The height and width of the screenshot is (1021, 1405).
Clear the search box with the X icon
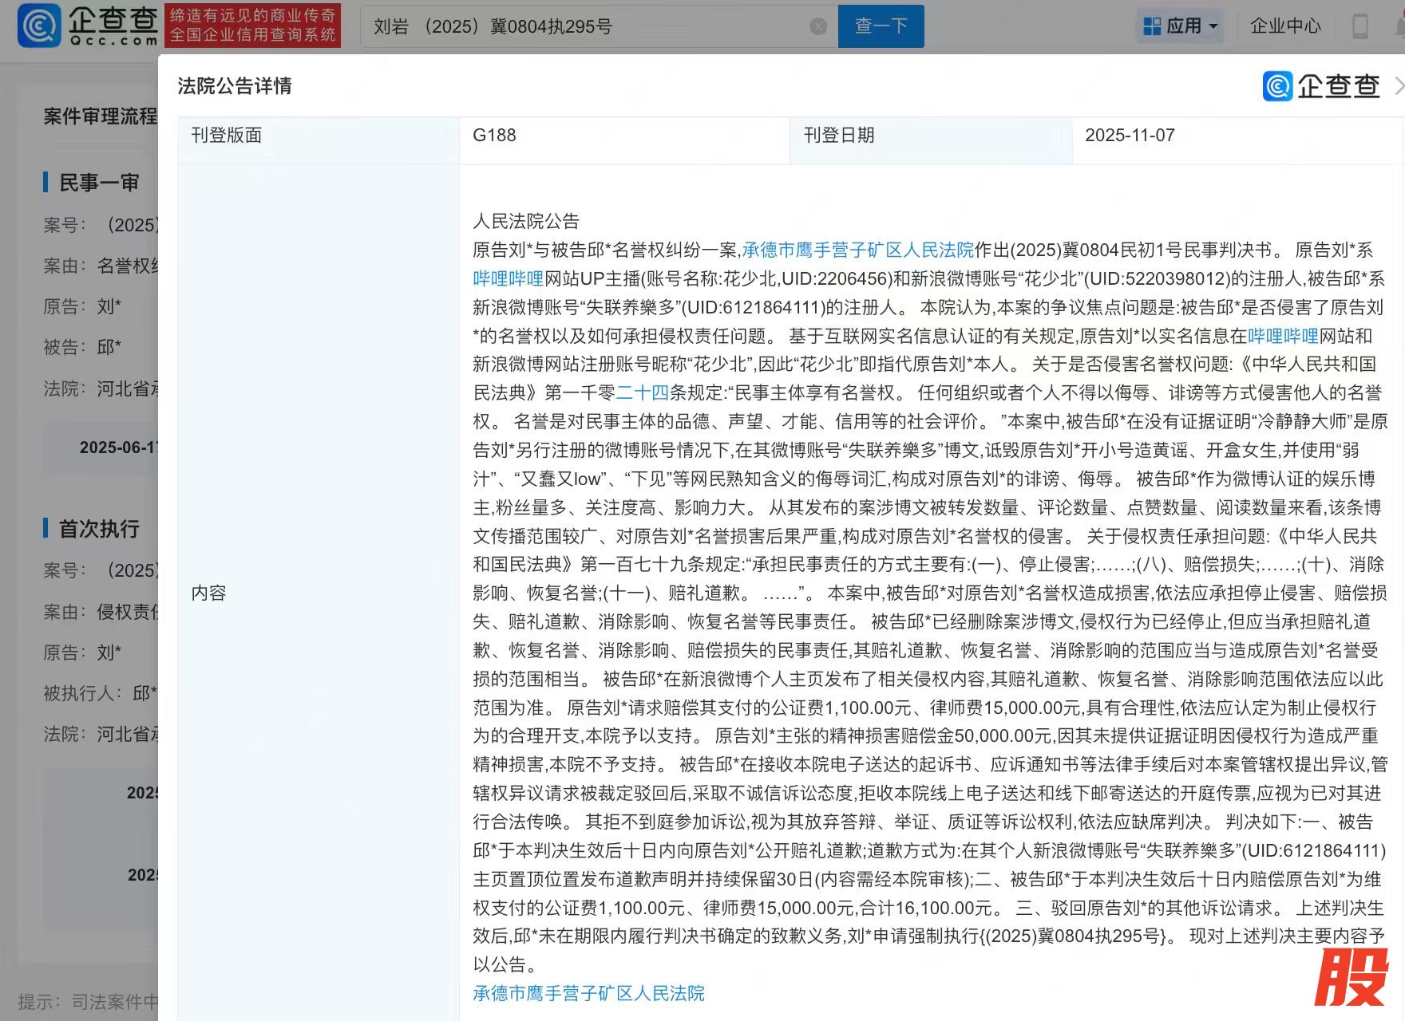pyautogui.click(x=818, y=26)
